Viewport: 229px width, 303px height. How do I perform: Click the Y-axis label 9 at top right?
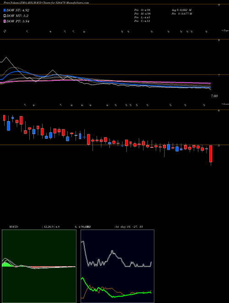click(x=219, y=5)
